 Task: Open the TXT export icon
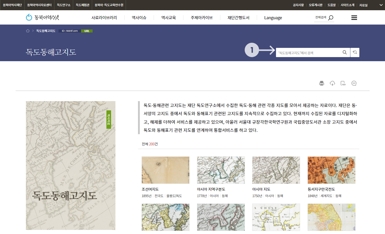coord(343,83)
